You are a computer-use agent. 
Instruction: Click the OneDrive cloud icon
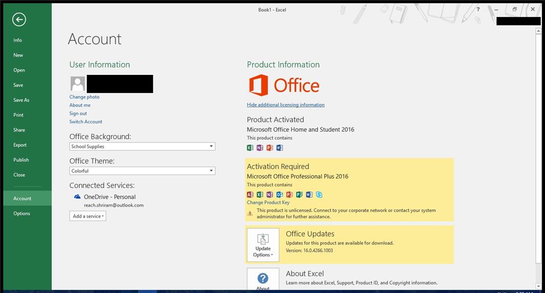point(77,197)
